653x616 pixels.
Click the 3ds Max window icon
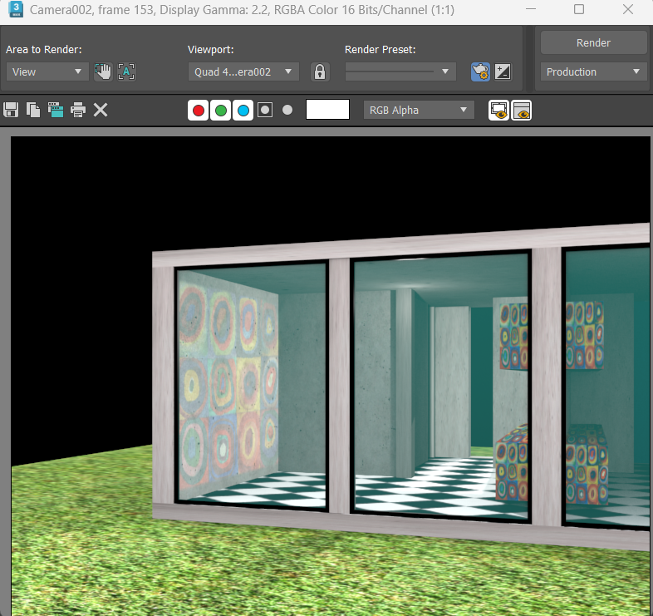coord(16,9)
